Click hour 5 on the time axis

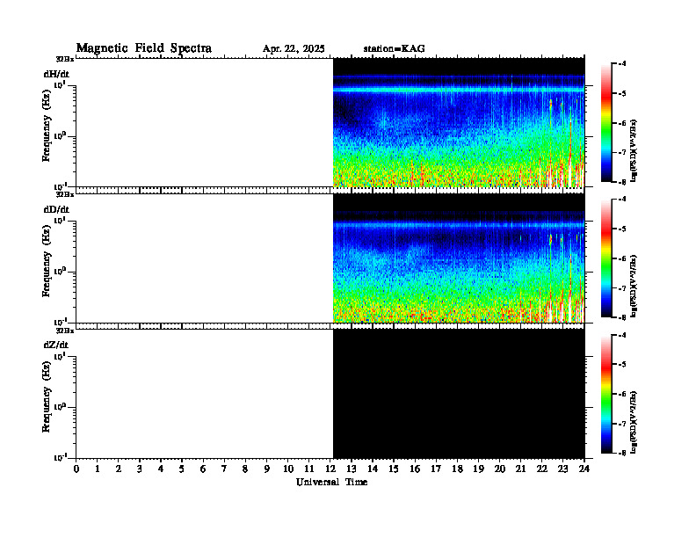click(x=182, y=469)
